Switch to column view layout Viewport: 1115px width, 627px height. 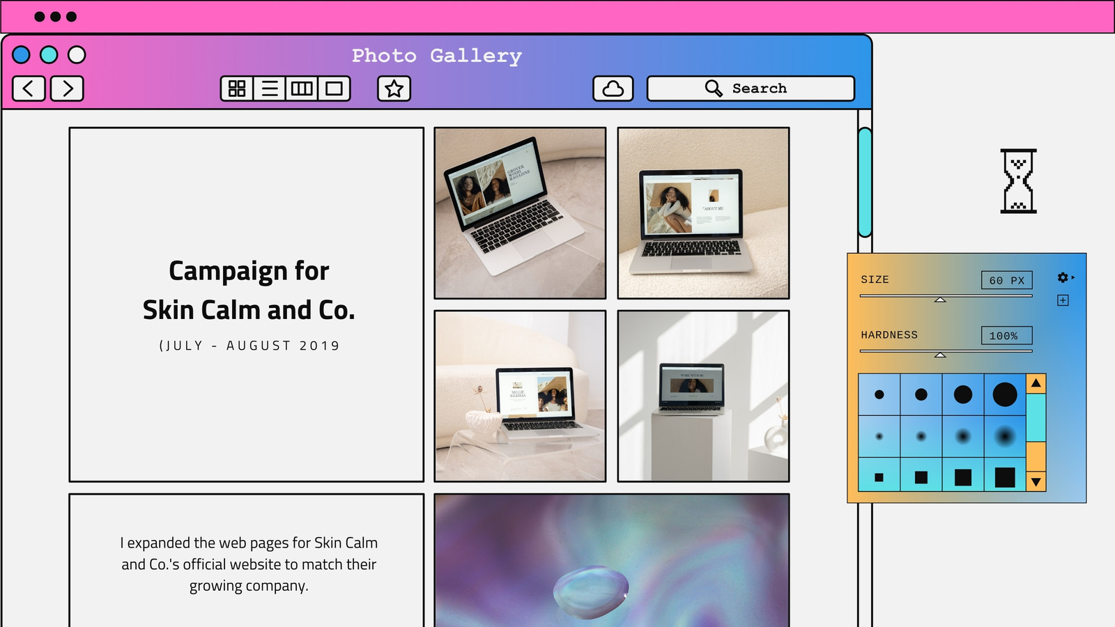tap(302, 88)
